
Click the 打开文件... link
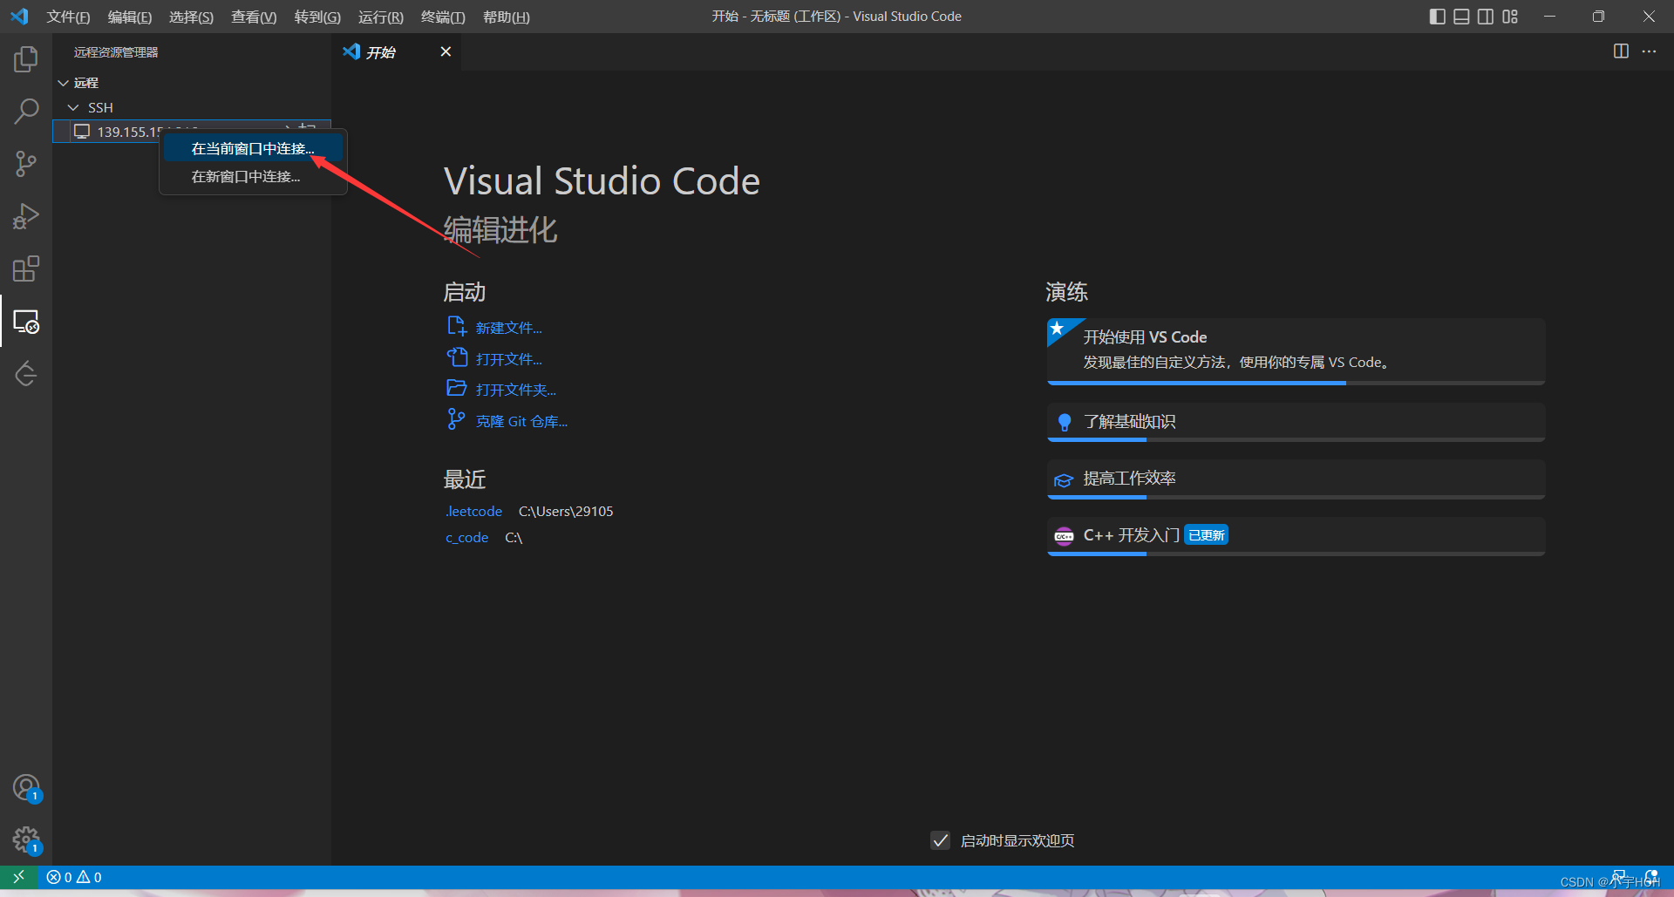pyautogui.click(x=509, y=359)
